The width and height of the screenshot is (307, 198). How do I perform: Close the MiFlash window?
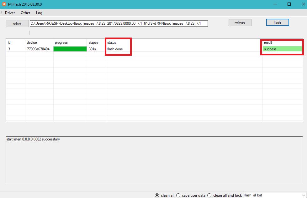coord(303,4)
